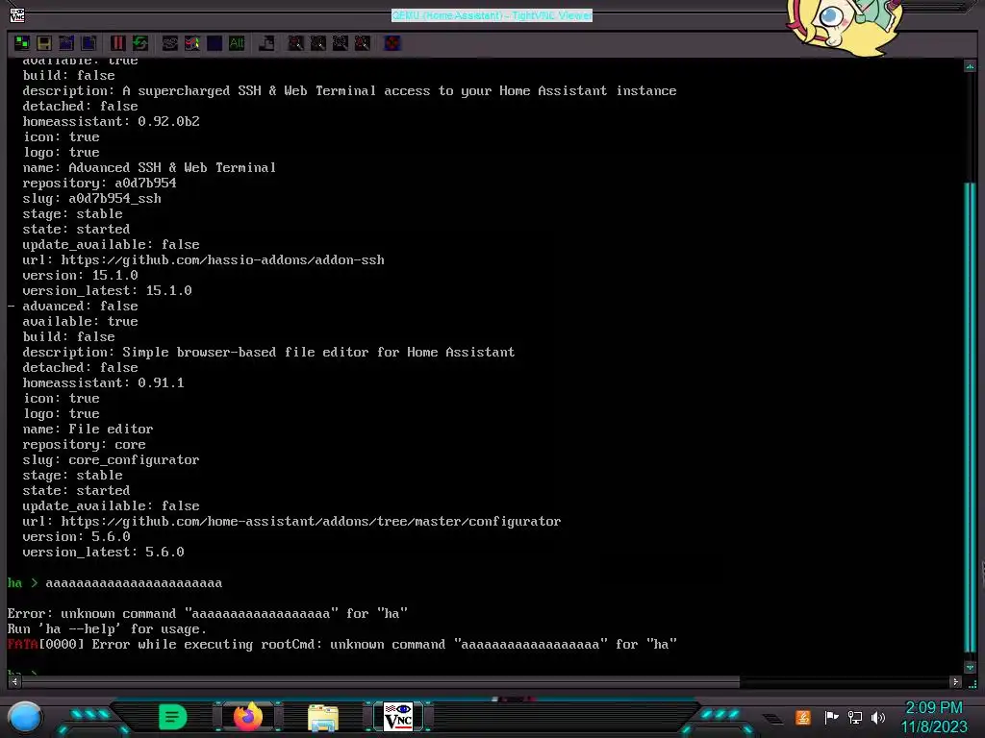Click the VNC icon in the window title bar
The image size is (985, 738).
[17, 14]
